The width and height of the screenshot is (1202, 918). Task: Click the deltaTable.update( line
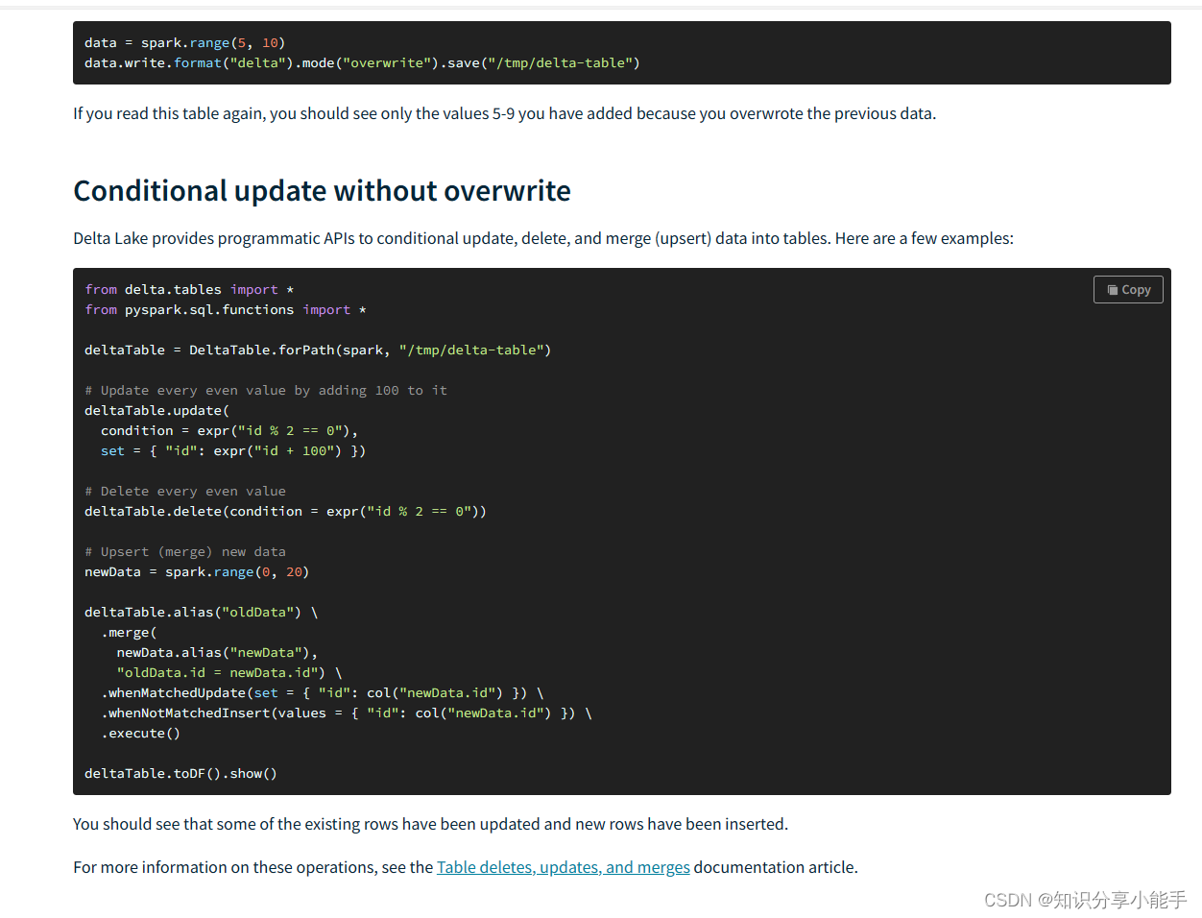[156, 410]
